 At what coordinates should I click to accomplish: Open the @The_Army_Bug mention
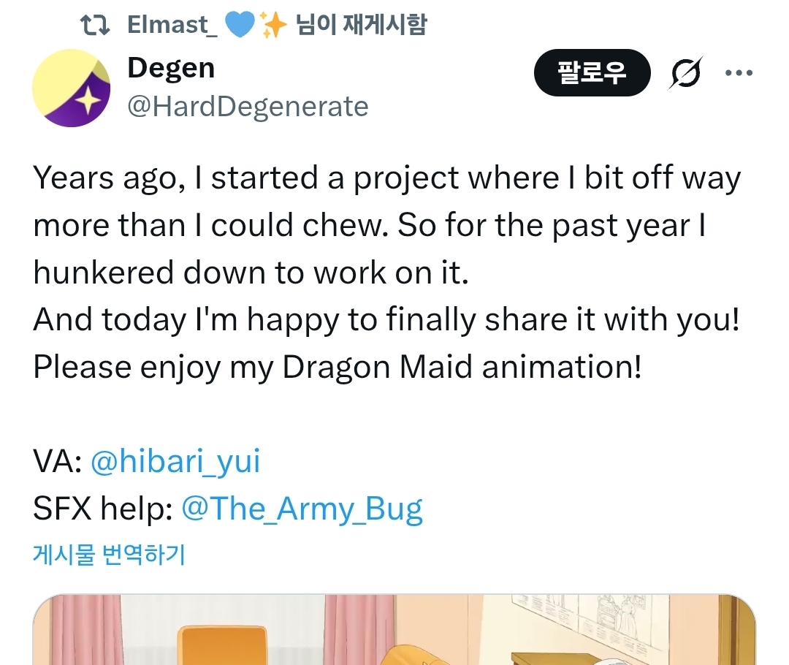point(302,509)
